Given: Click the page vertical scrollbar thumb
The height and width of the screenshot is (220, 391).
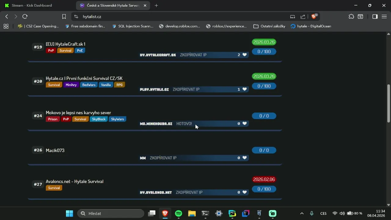Looking at the screenshot, I should pos(389,103).
